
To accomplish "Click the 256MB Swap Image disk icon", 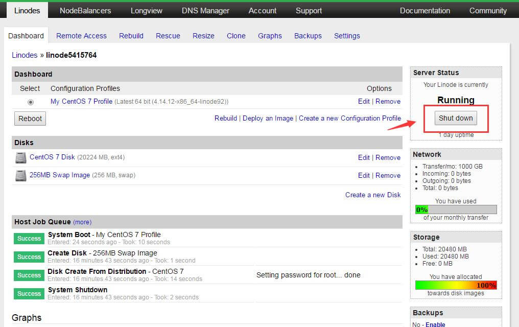I will (x=20, y=176).
